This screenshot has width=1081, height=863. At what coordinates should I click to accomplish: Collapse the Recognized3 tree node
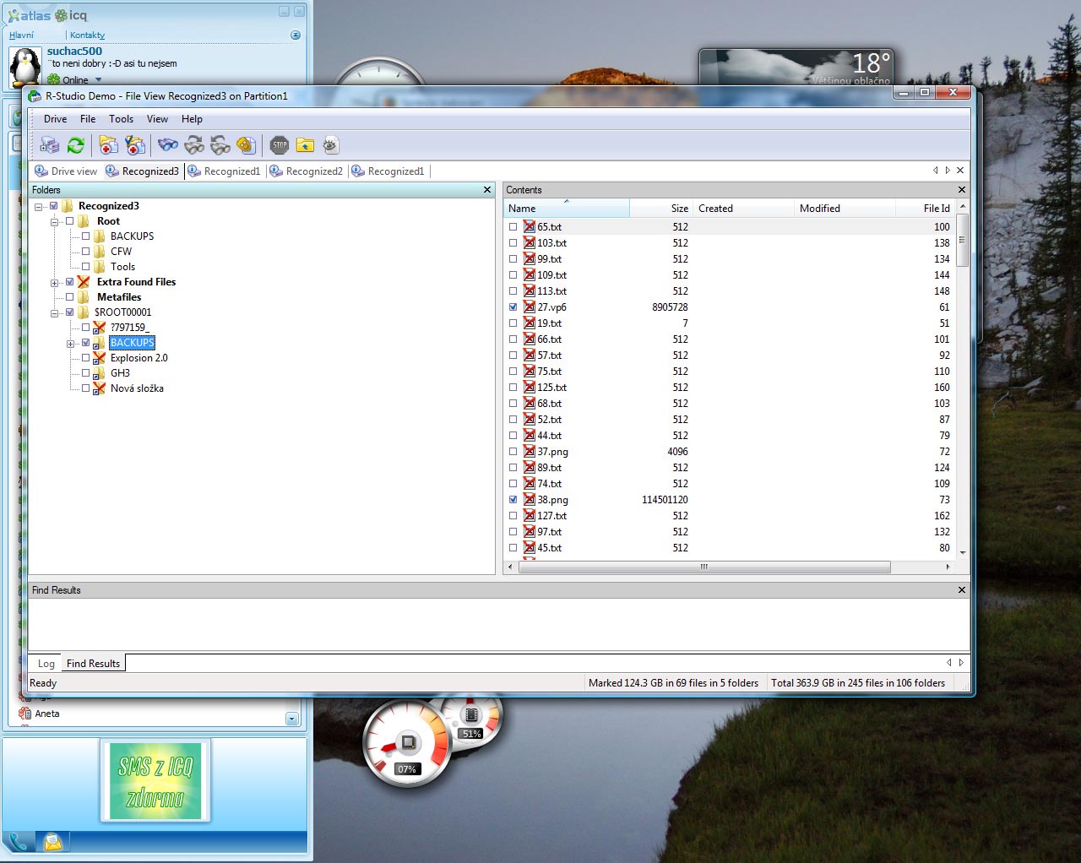point(38,207)
